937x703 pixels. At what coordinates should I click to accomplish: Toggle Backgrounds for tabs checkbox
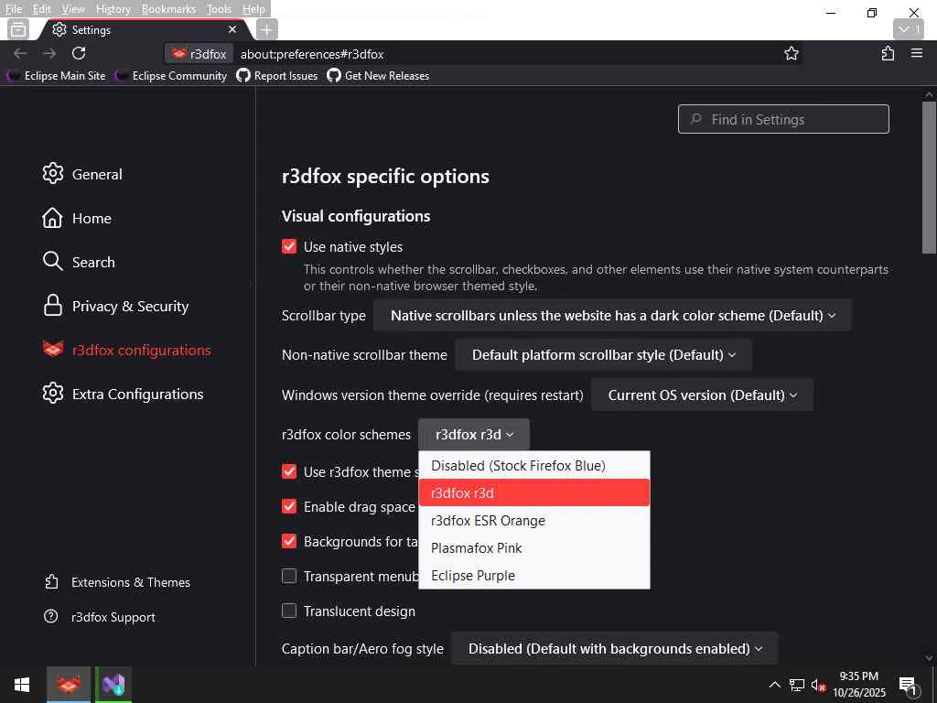point(289,541)
